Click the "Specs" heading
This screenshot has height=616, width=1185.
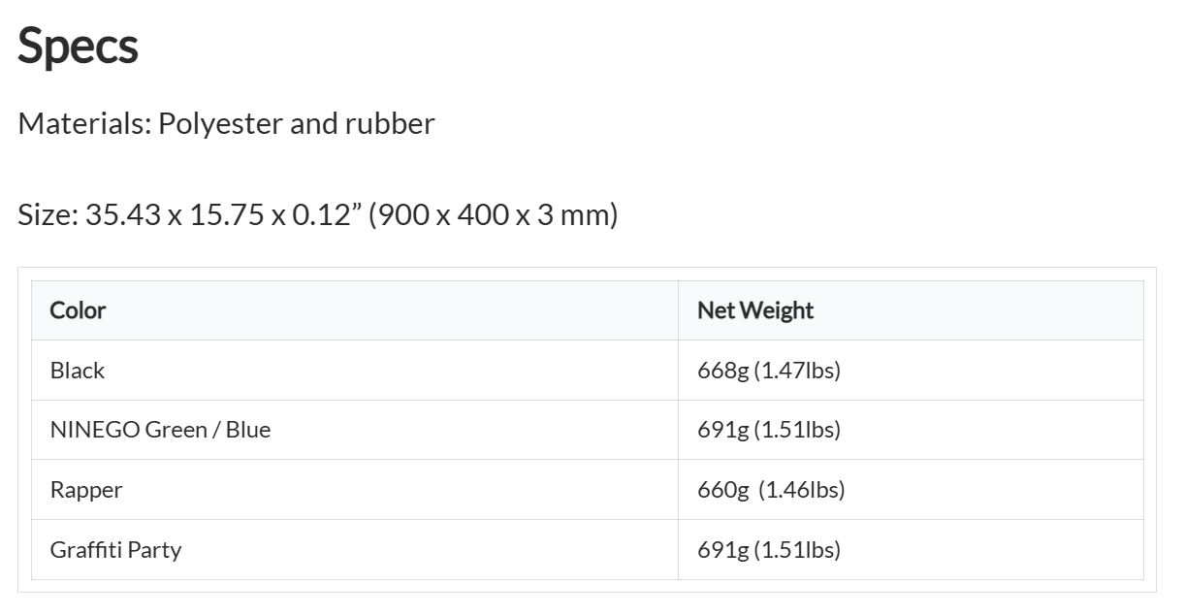click(x=78, y=46)
